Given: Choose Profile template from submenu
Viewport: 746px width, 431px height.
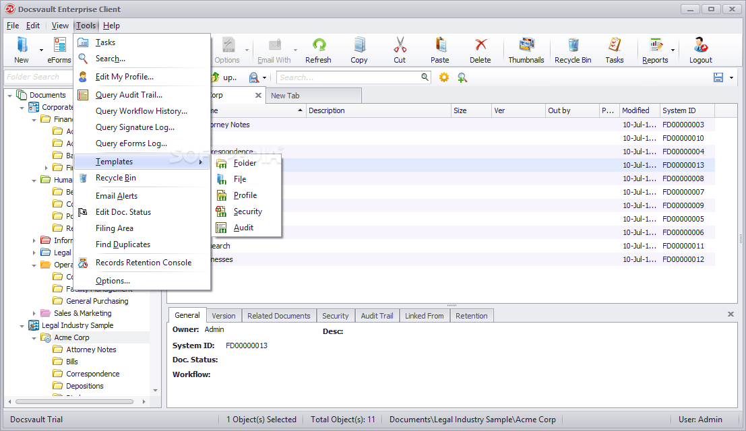Looking at the screenshot, I should tap(247, 195).
